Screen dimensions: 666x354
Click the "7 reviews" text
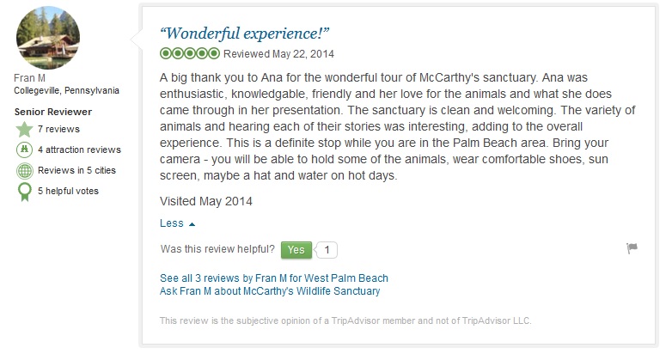(x=58, y=130)
